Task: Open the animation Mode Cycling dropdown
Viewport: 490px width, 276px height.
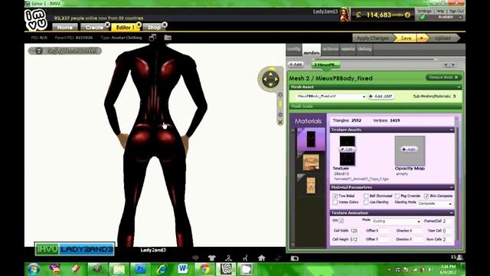Action: coord(397,222)
